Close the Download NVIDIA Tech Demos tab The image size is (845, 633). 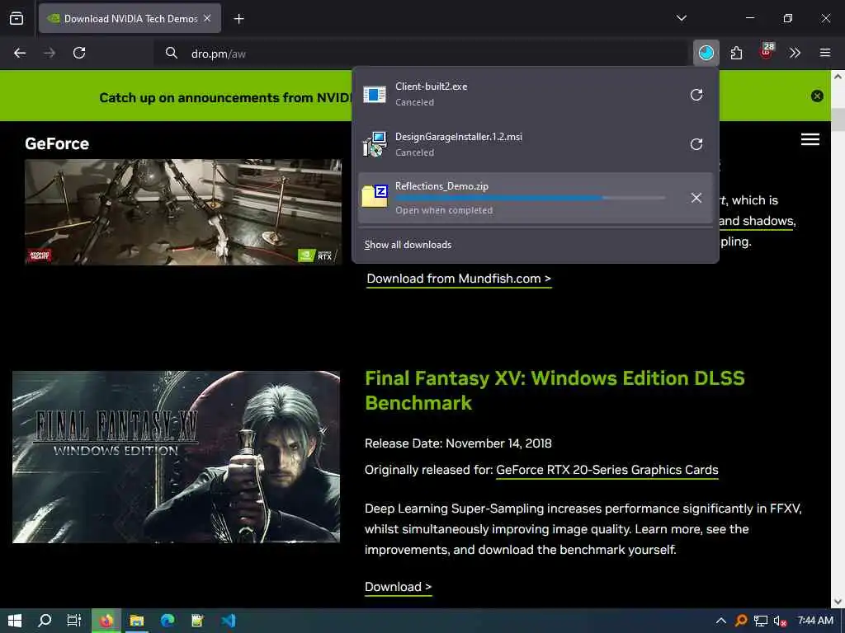(x=207, y=18)
